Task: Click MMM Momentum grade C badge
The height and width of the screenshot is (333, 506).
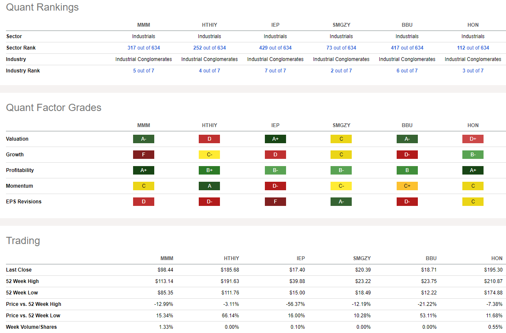Action: (x=144, y=186)
